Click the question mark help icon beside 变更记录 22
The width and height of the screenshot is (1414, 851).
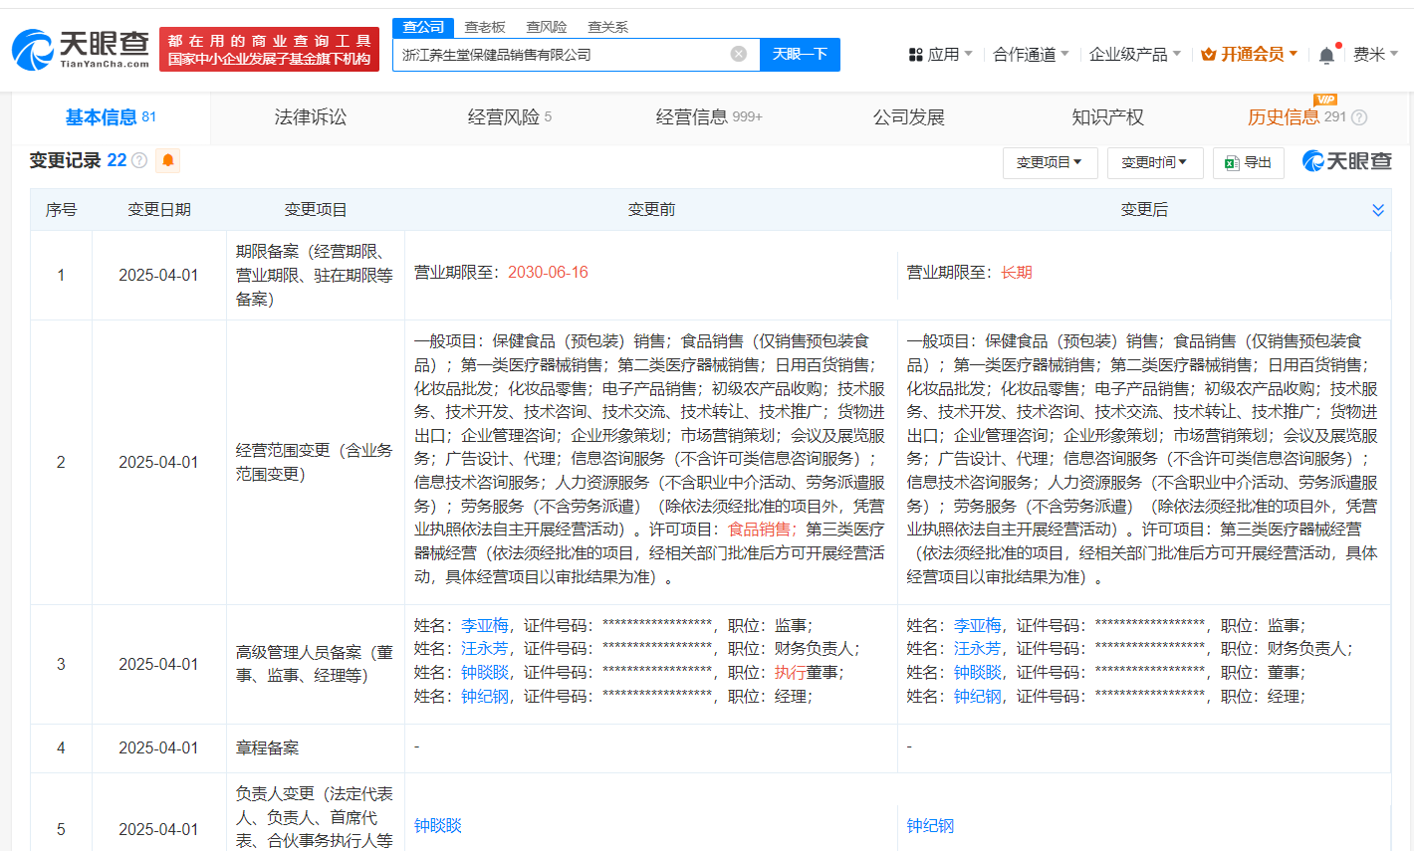(x=138, y=160)
